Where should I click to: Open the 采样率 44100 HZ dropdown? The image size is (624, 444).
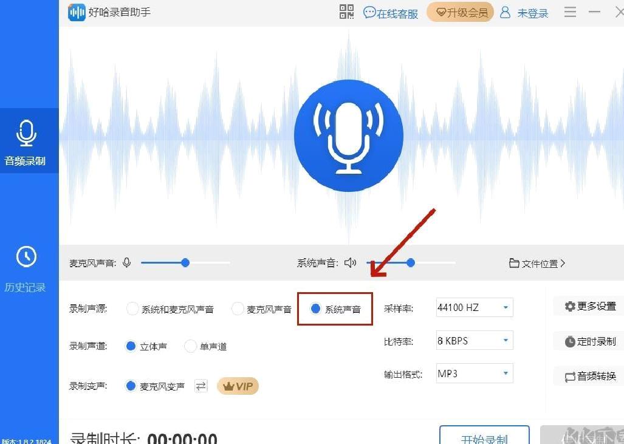tap(475, 307)
